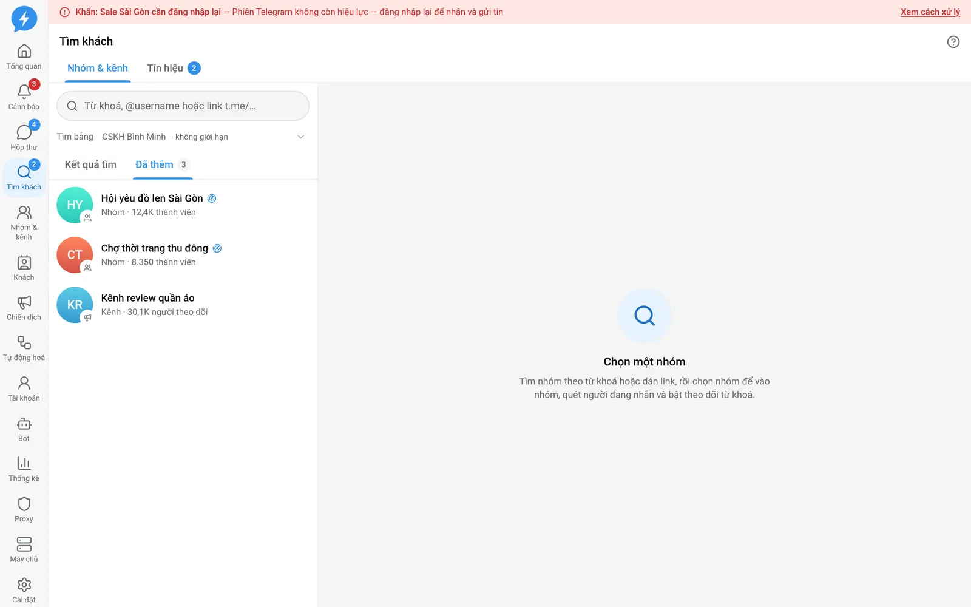Open Cài đặt settings

pyautogui.click(x=24, y=591)
